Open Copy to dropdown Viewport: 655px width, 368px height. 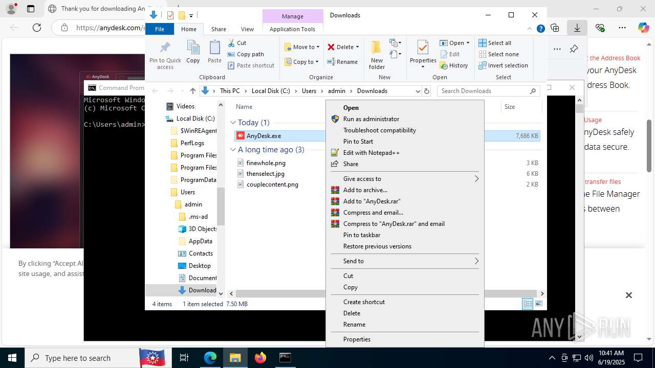301,62
